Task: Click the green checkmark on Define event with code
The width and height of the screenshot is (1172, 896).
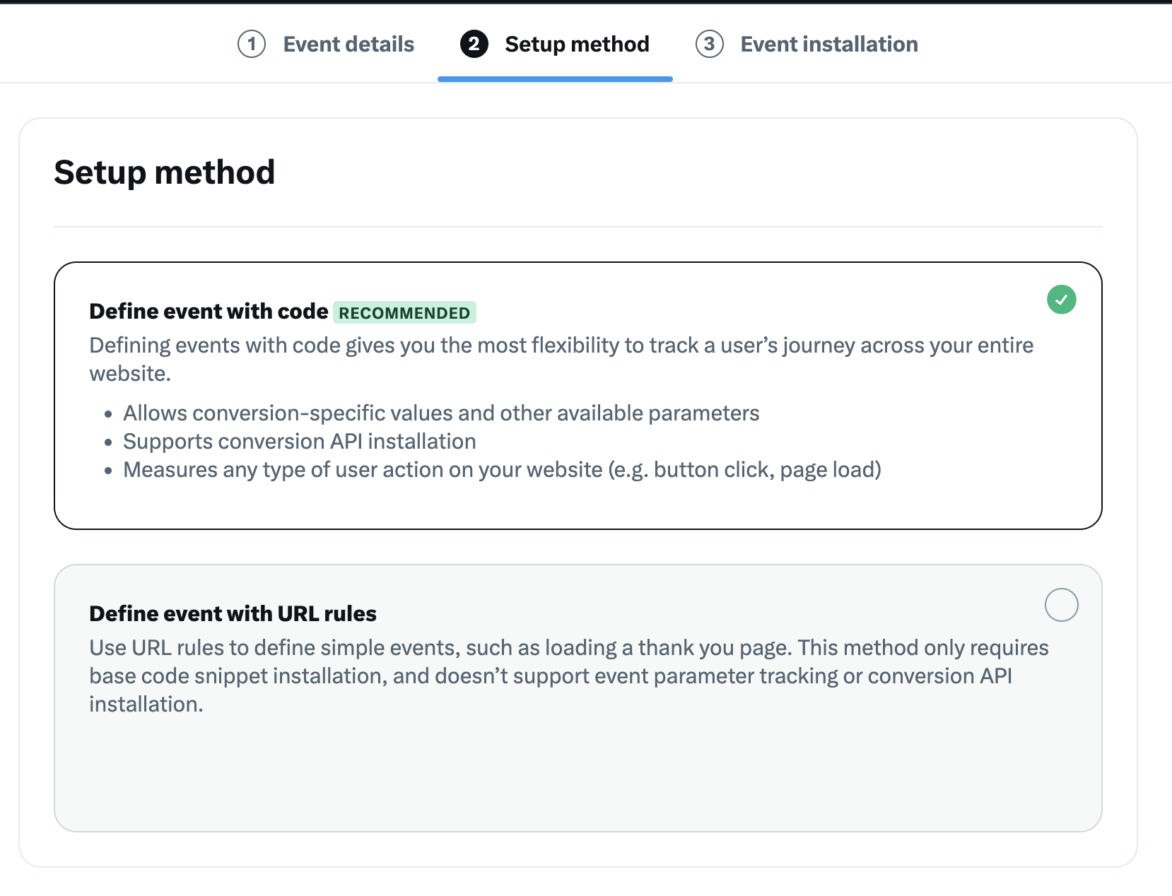Action: [x=1061, y=300]
